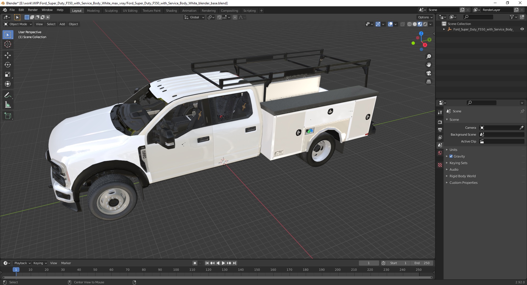Switch to the Shading workspace tab
Viewport: 527px width, 285px height.
[x=171, y=11]
